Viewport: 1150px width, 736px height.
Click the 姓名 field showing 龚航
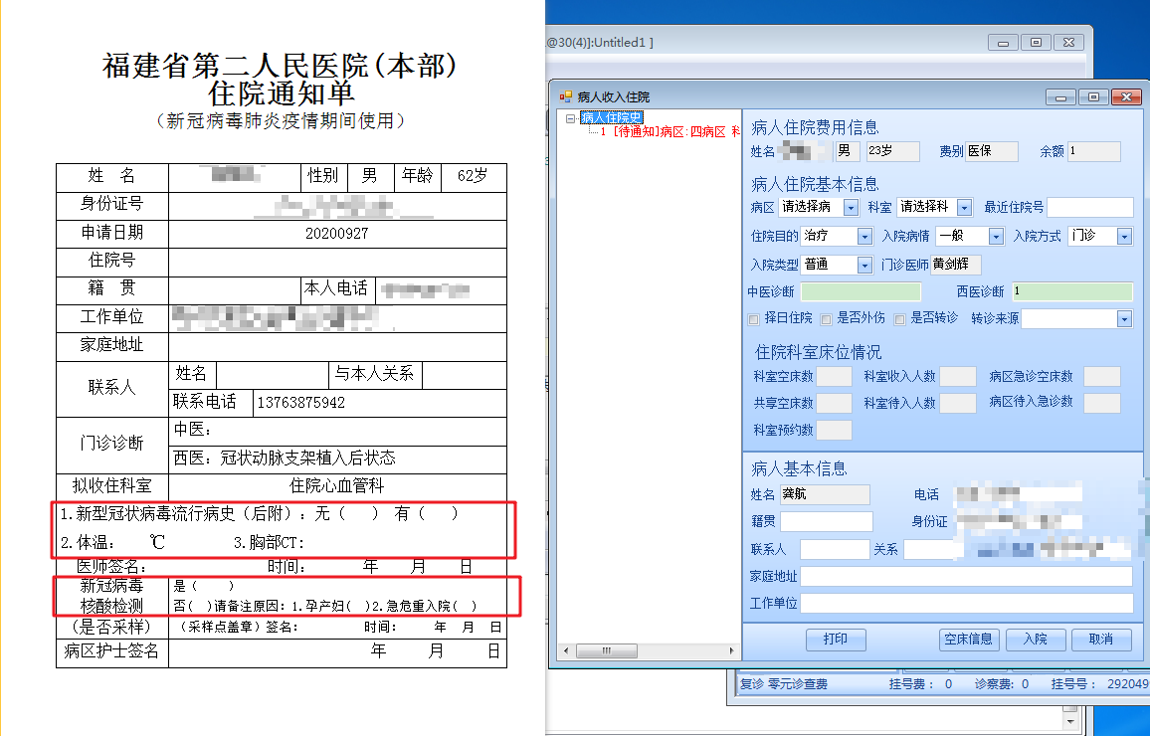pos(825,494)
